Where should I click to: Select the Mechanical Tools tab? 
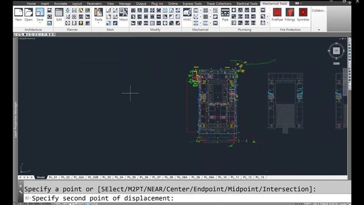[275, 4]
